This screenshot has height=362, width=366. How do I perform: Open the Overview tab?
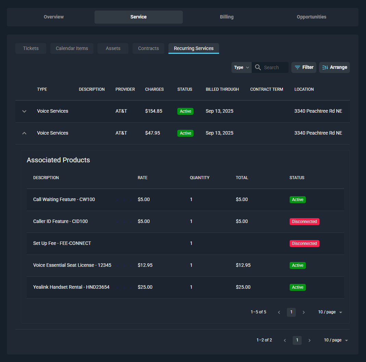[54, 17]
